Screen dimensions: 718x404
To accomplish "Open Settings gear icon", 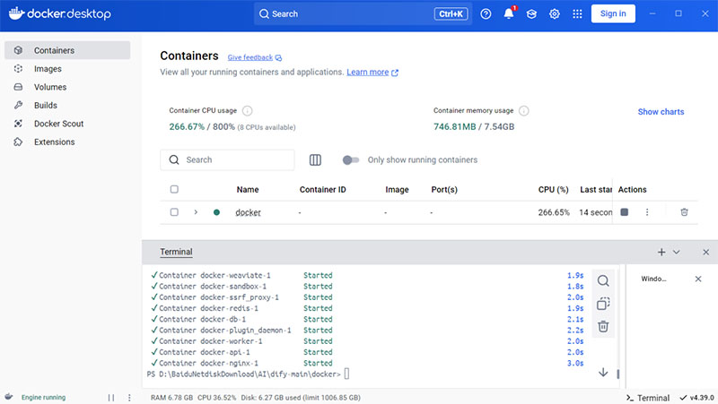I will pos(555,14).
